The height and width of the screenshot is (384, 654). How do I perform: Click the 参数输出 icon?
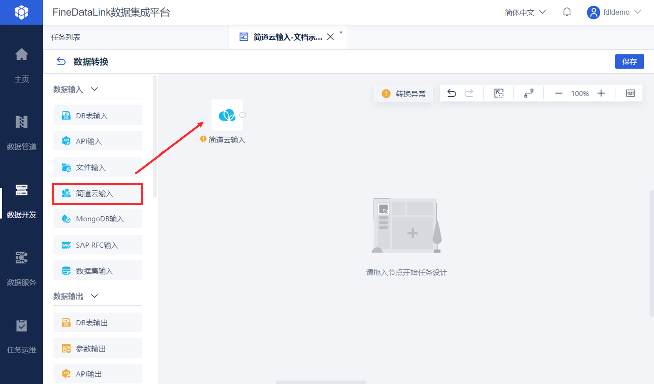pos(66,348)
